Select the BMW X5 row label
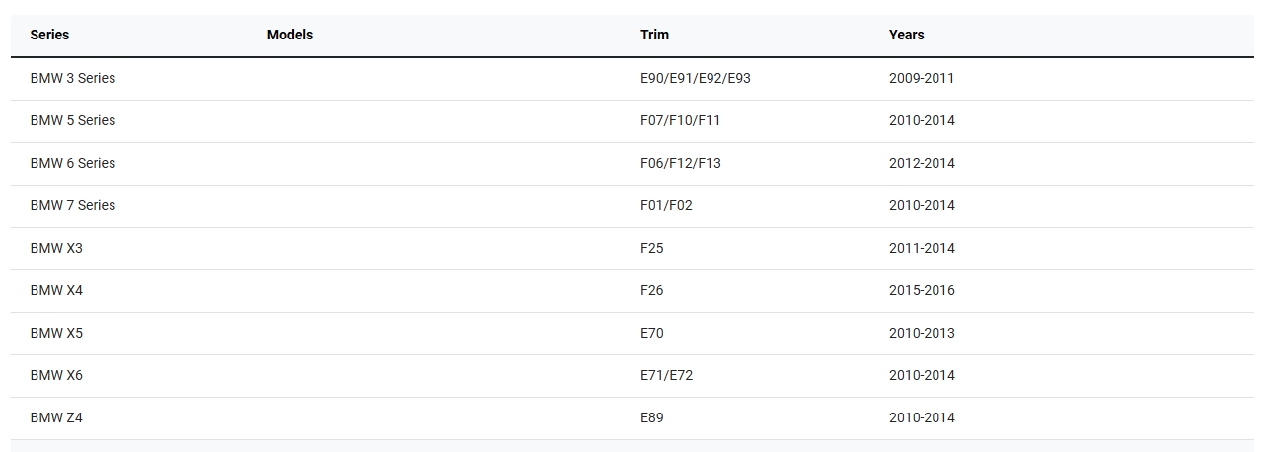Screen dimensions: 1272x452 tap(56, 333)
